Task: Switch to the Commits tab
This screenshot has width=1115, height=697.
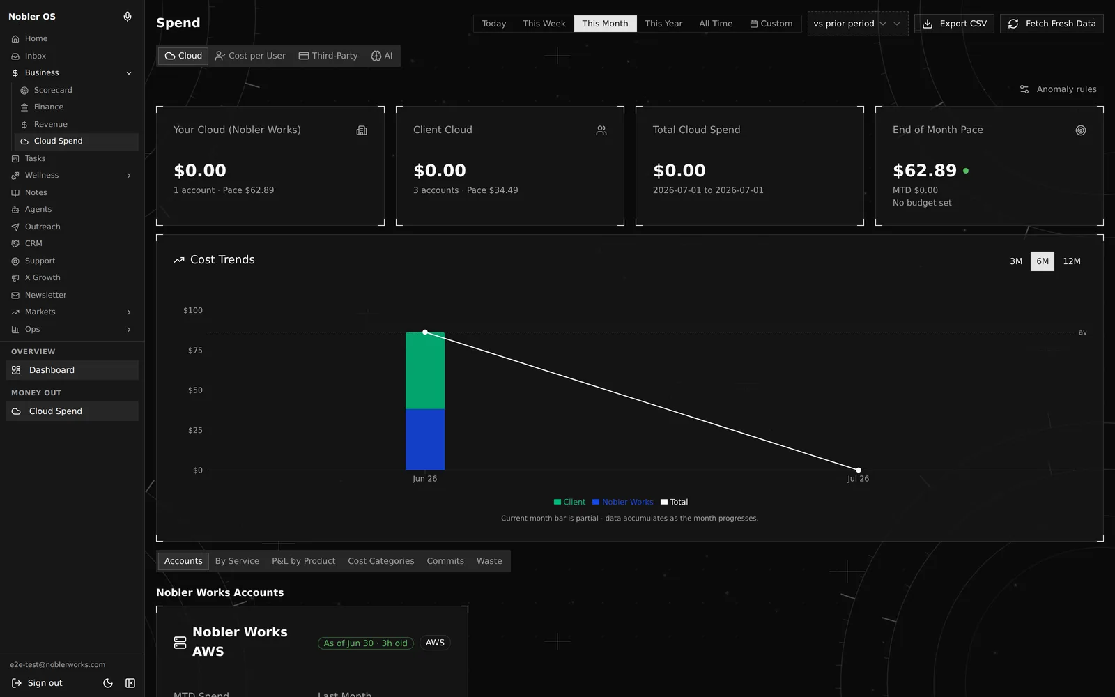Action: 445,561
